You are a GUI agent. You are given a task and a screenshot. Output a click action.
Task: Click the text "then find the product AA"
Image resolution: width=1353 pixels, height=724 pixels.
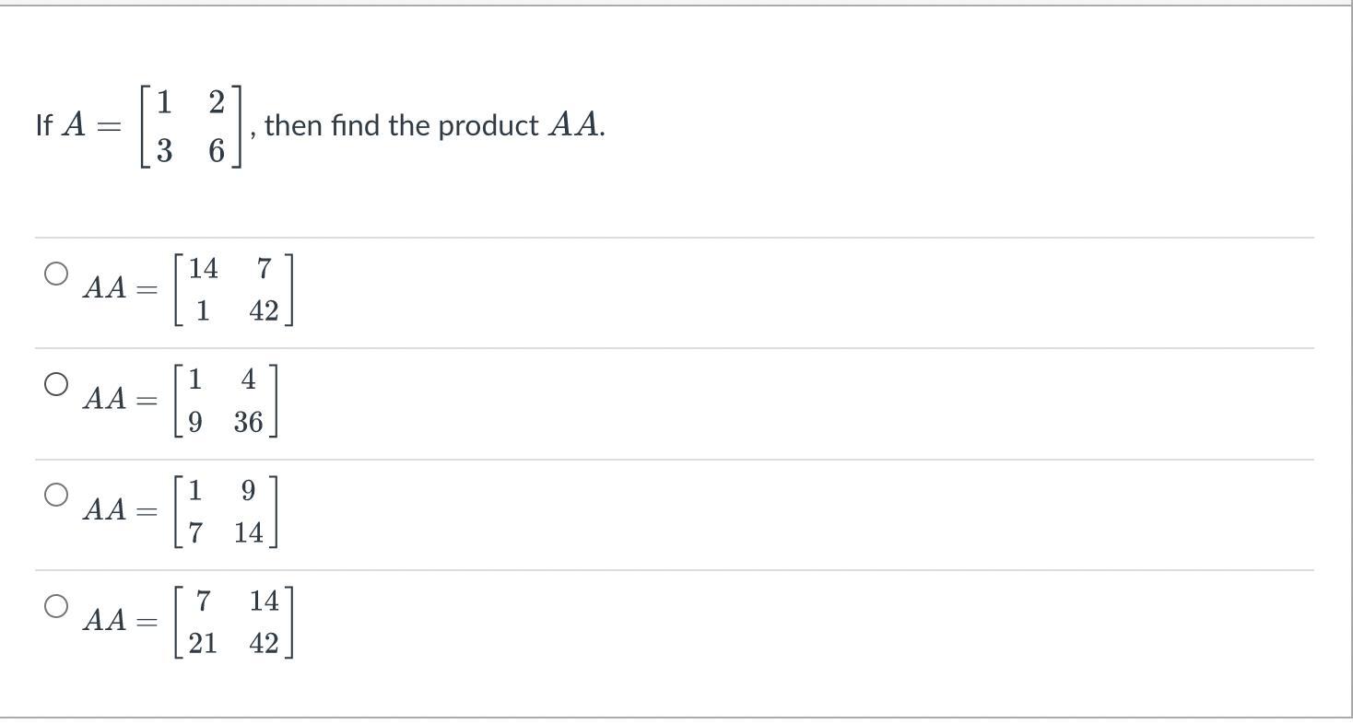(x=434, y=125)
